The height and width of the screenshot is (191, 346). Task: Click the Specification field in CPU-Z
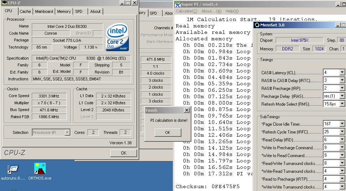81,59
